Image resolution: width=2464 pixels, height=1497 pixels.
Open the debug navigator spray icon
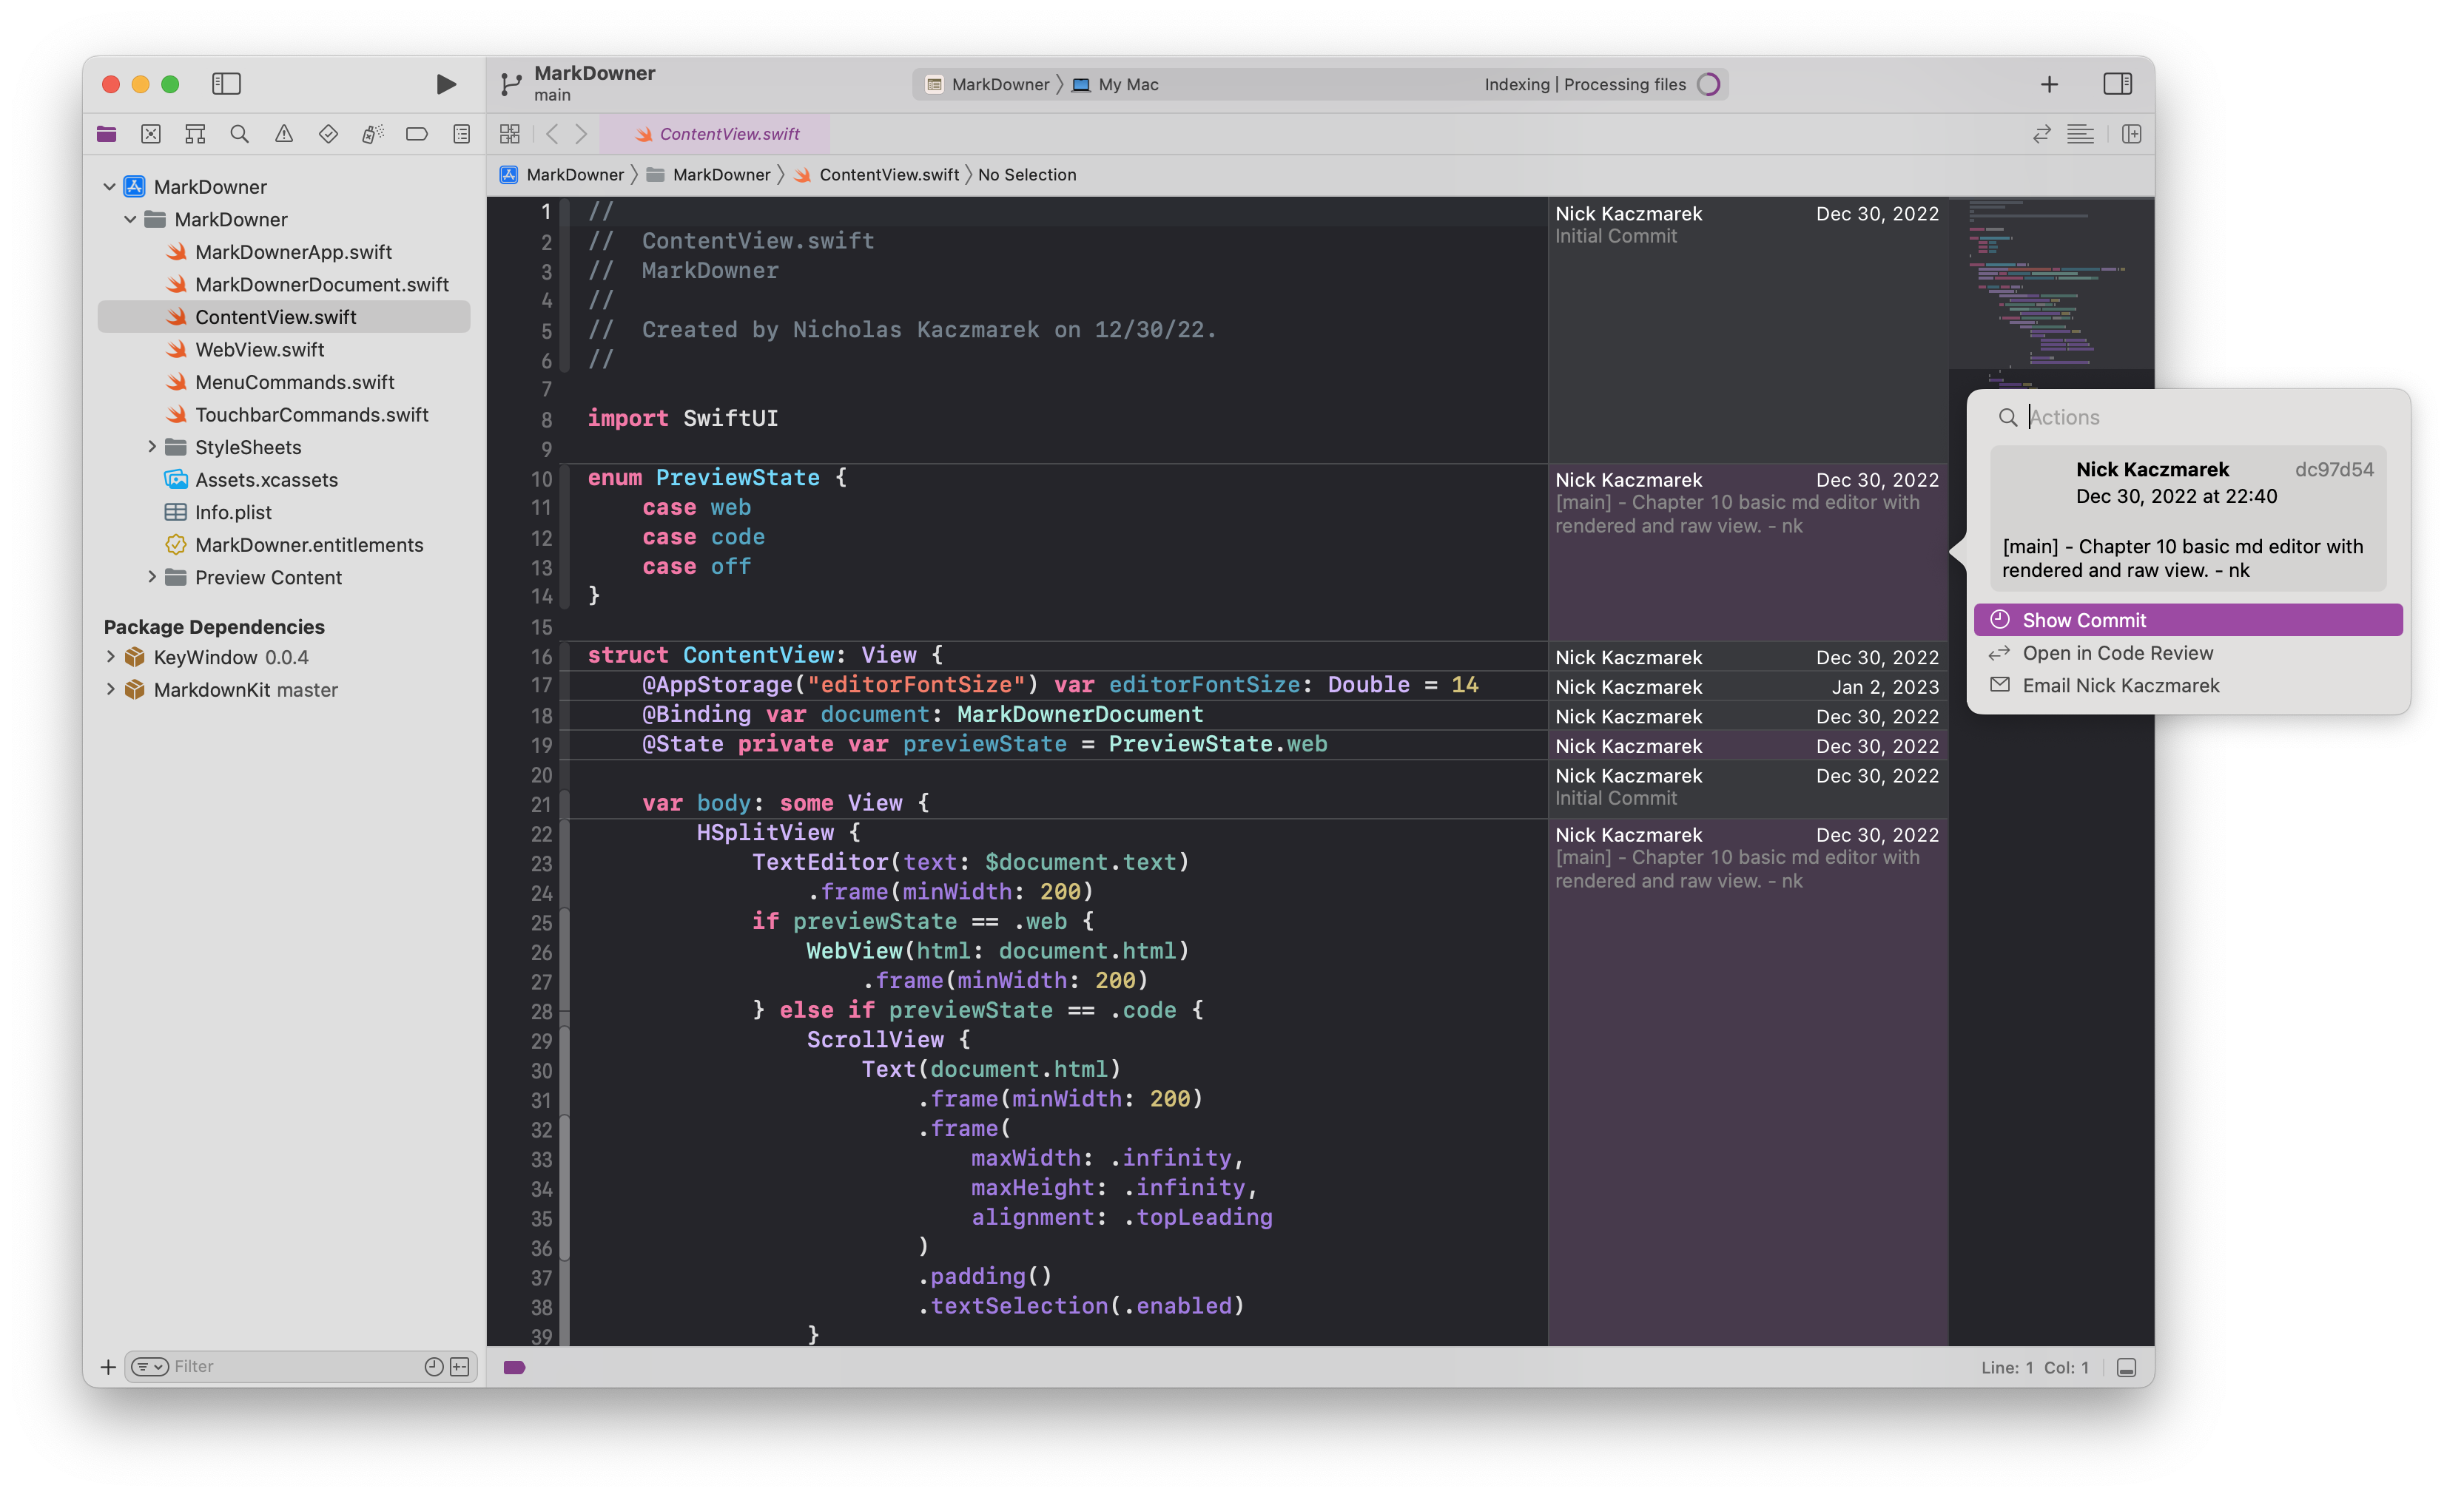tap(372, 134)
